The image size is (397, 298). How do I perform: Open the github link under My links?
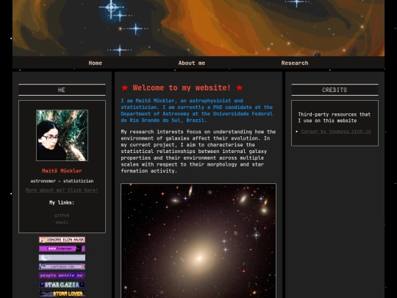62,215
